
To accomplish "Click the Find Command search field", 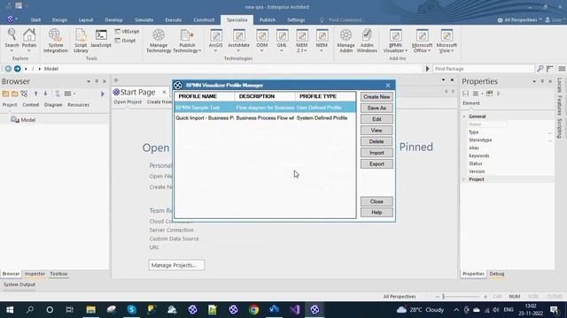I will (346, 19).
